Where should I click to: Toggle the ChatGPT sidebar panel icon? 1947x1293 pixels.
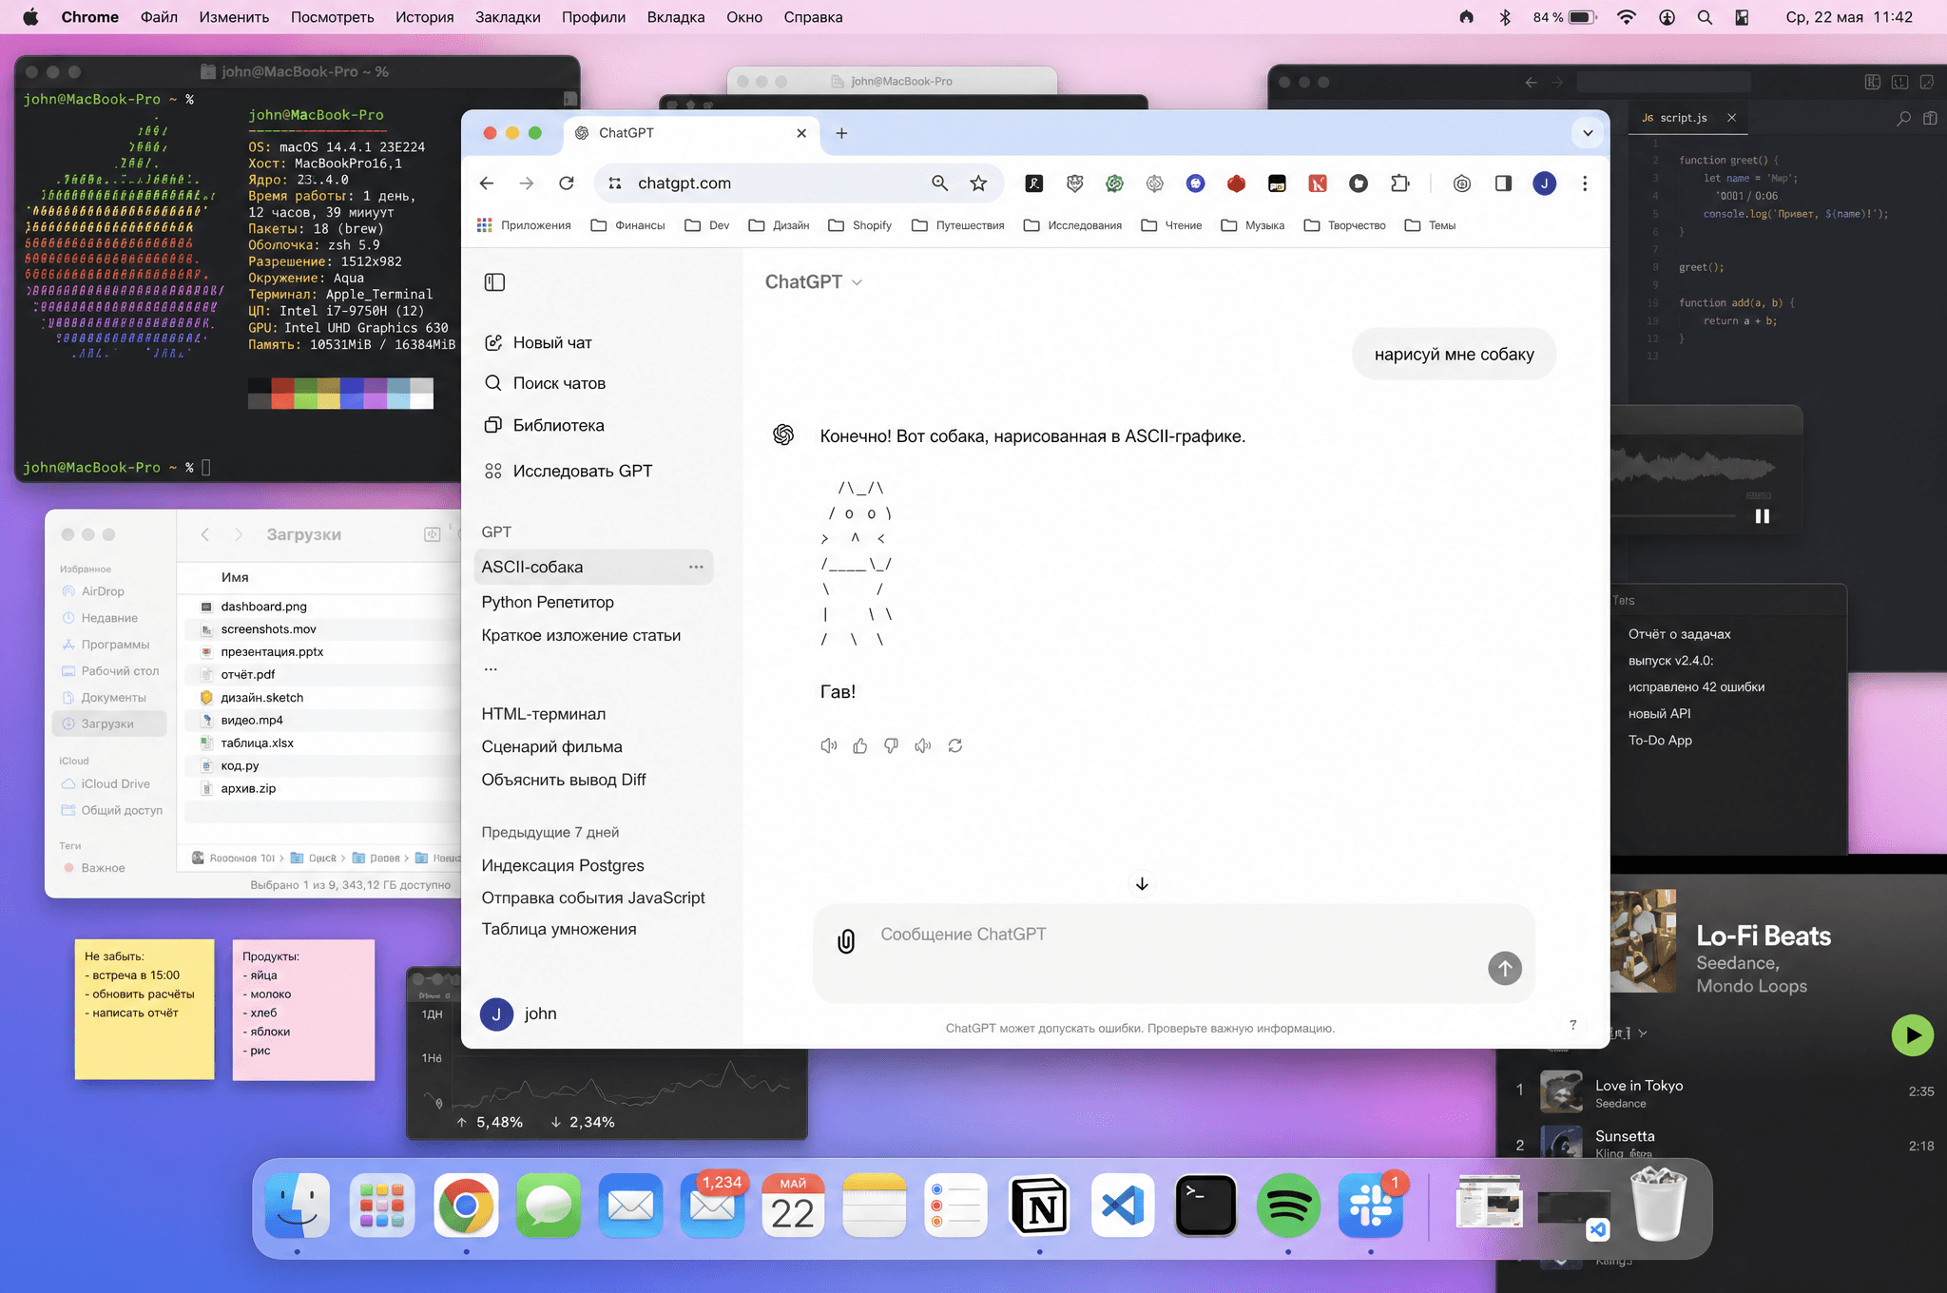coord(494,282)
